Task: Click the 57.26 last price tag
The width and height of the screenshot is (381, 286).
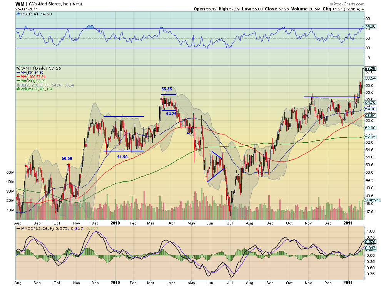Action: pos(370,68)
